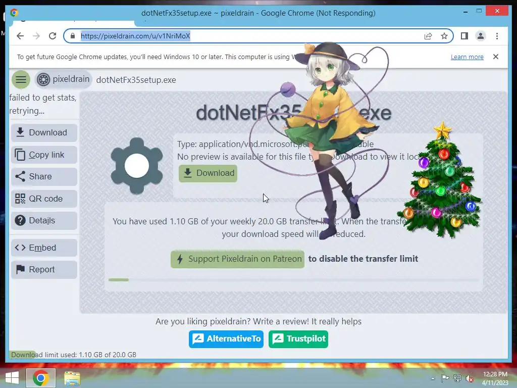Click the dotNetFx35setup.exe header filename
Viewport: 517px width, 388px height.
136,80
